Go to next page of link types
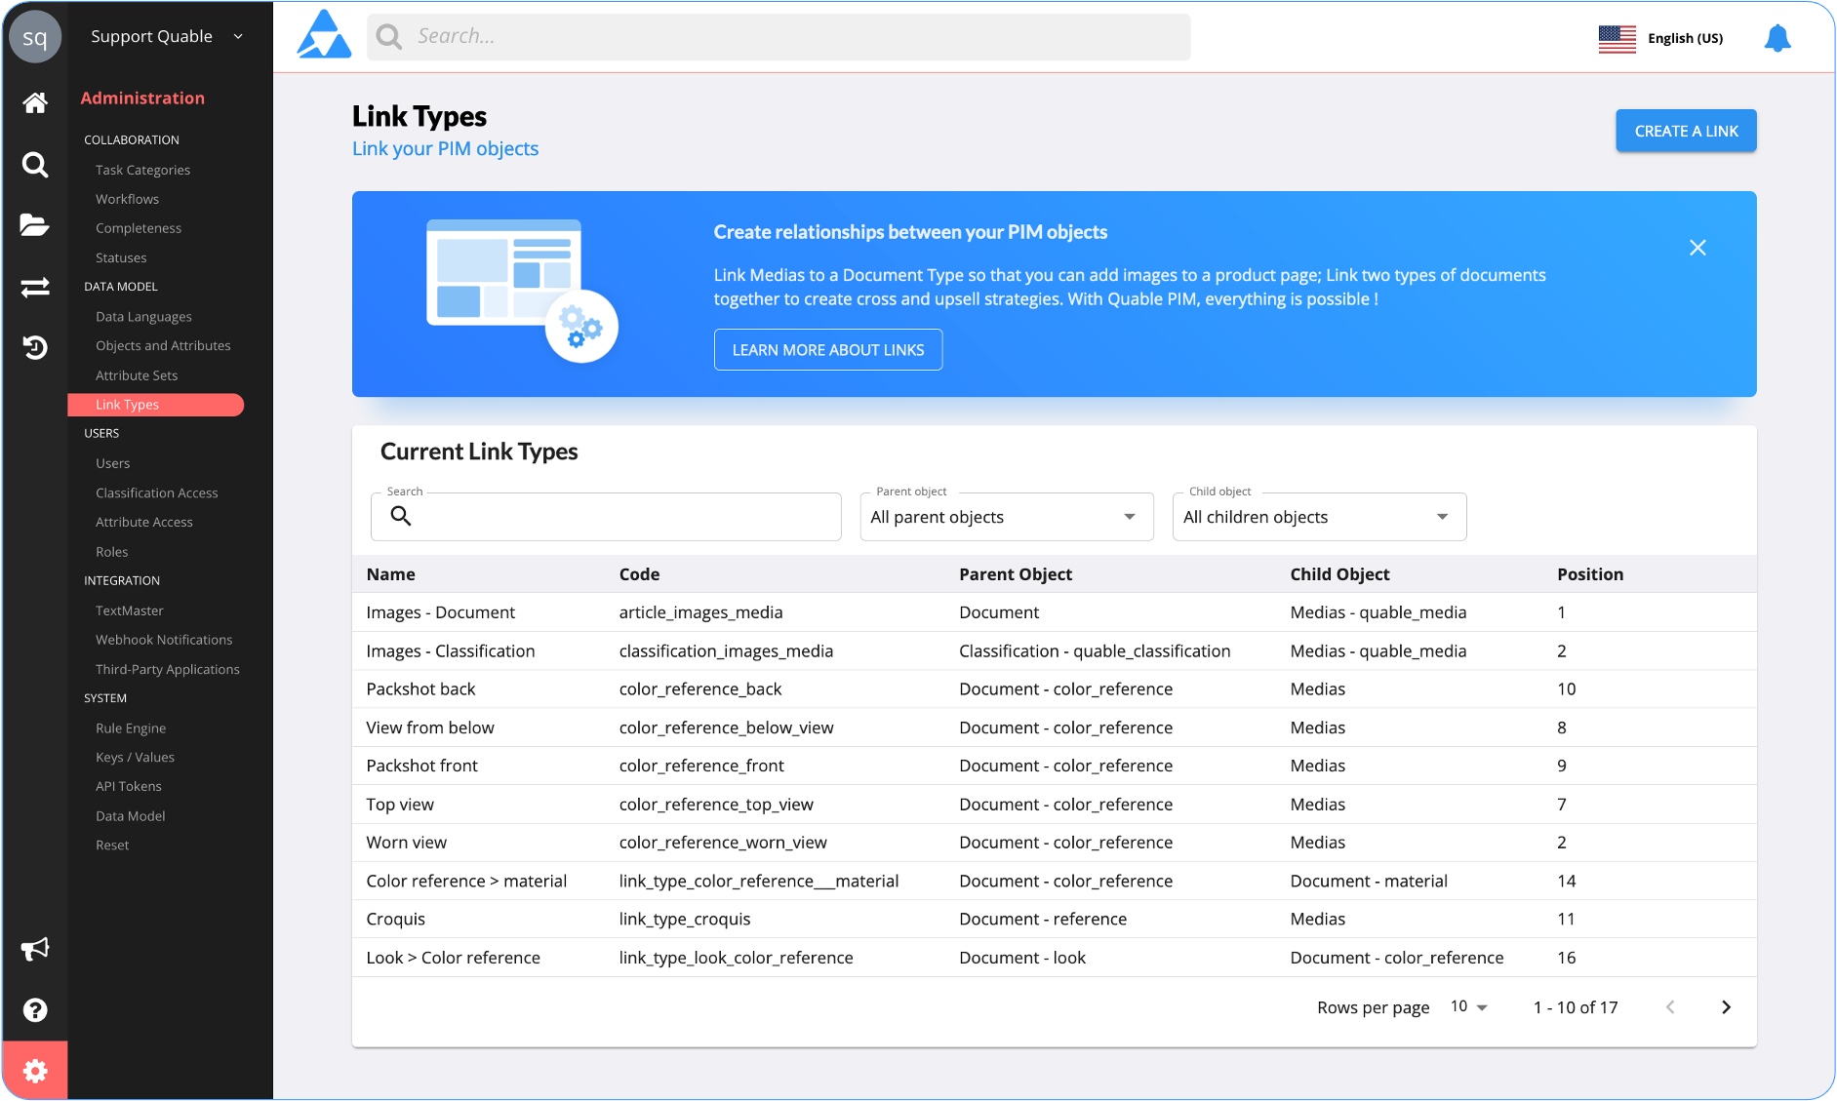Screen dimensions: 1837x1101 1726,1007
